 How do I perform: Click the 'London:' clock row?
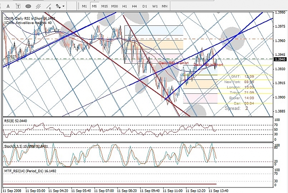click(x=241, y=87)
